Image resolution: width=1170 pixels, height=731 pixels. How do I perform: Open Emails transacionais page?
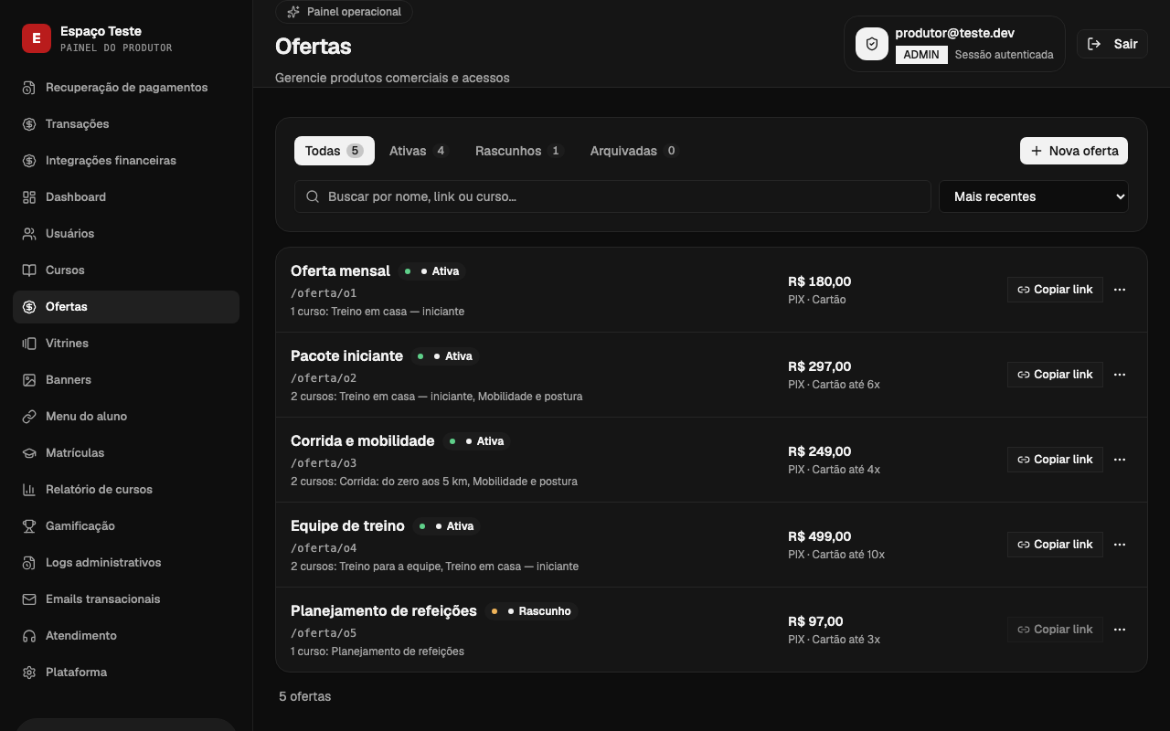click(x=126, y=599)
